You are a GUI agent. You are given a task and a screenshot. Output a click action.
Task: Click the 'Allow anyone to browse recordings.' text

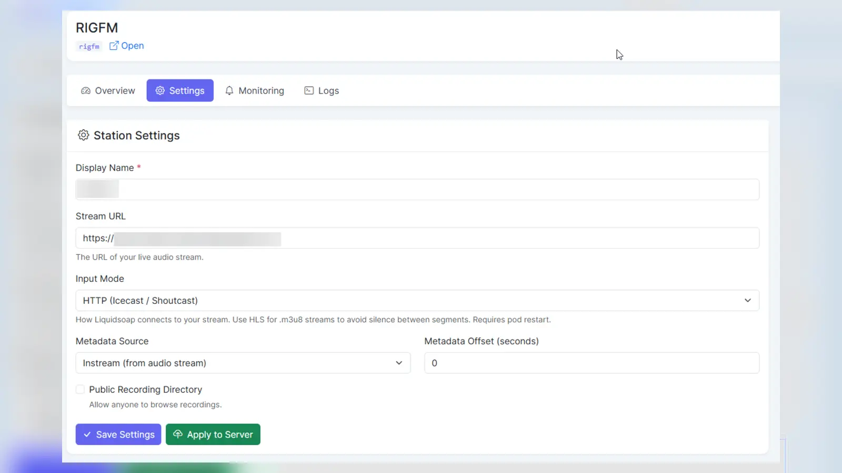155,405
